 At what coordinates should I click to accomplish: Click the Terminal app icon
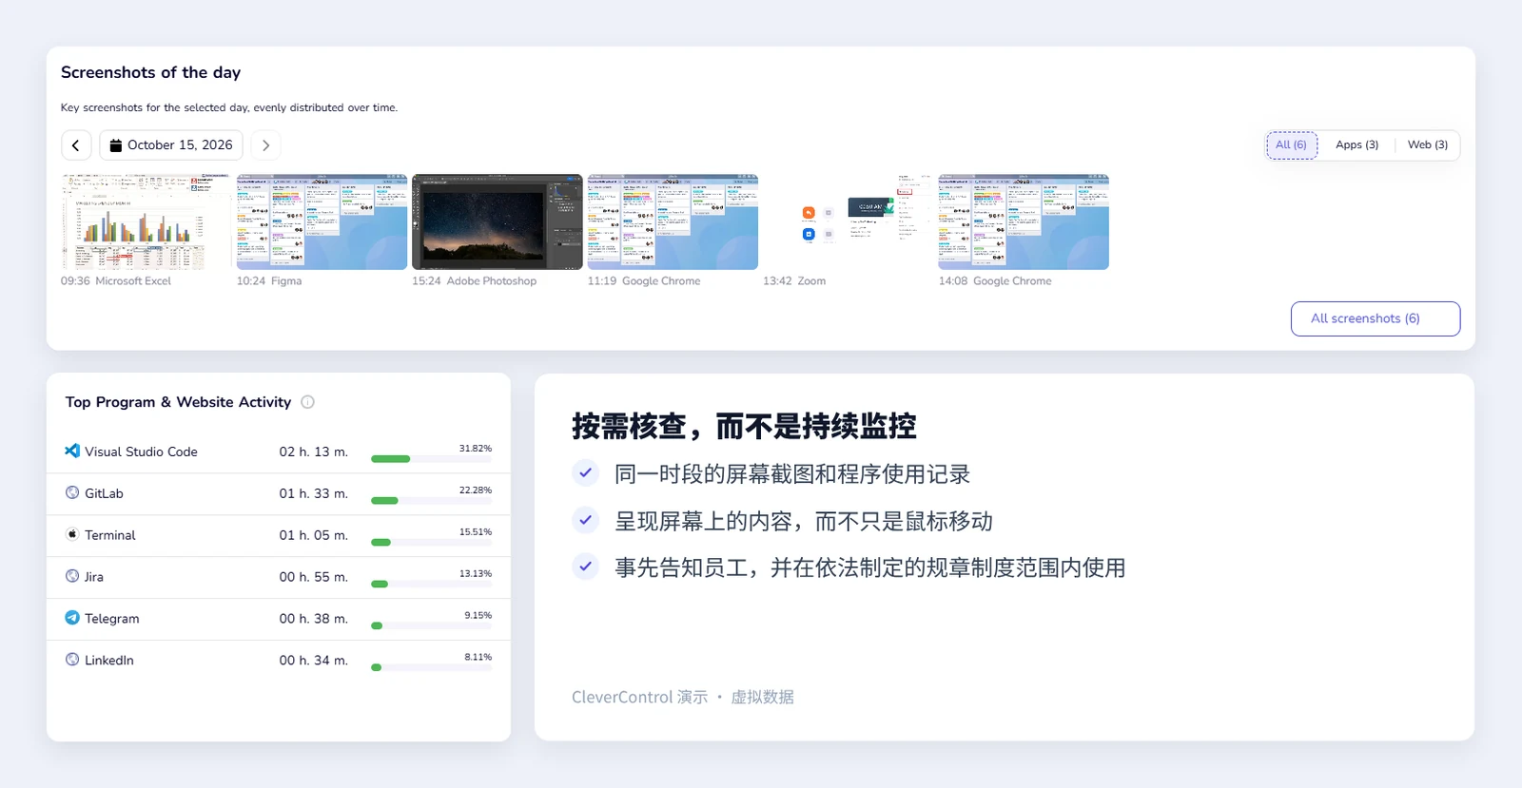72,534
